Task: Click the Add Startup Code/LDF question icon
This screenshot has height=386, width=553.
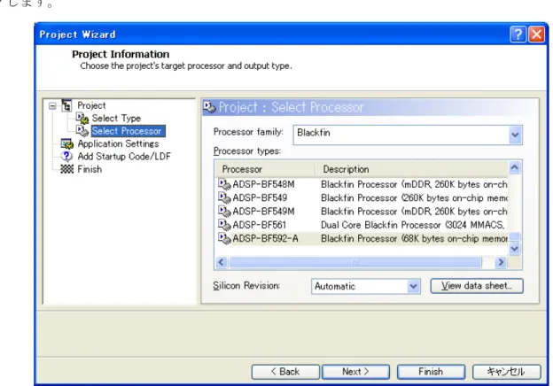Action: pyautogui.click(x=66, y=156)
